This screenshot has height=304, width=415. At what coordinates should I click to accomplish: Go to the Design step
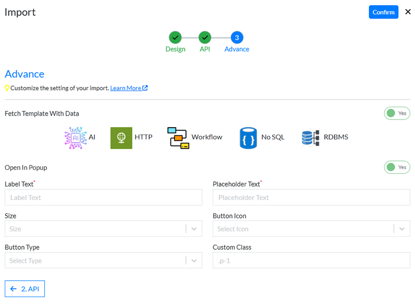click(x=175, y=38)
